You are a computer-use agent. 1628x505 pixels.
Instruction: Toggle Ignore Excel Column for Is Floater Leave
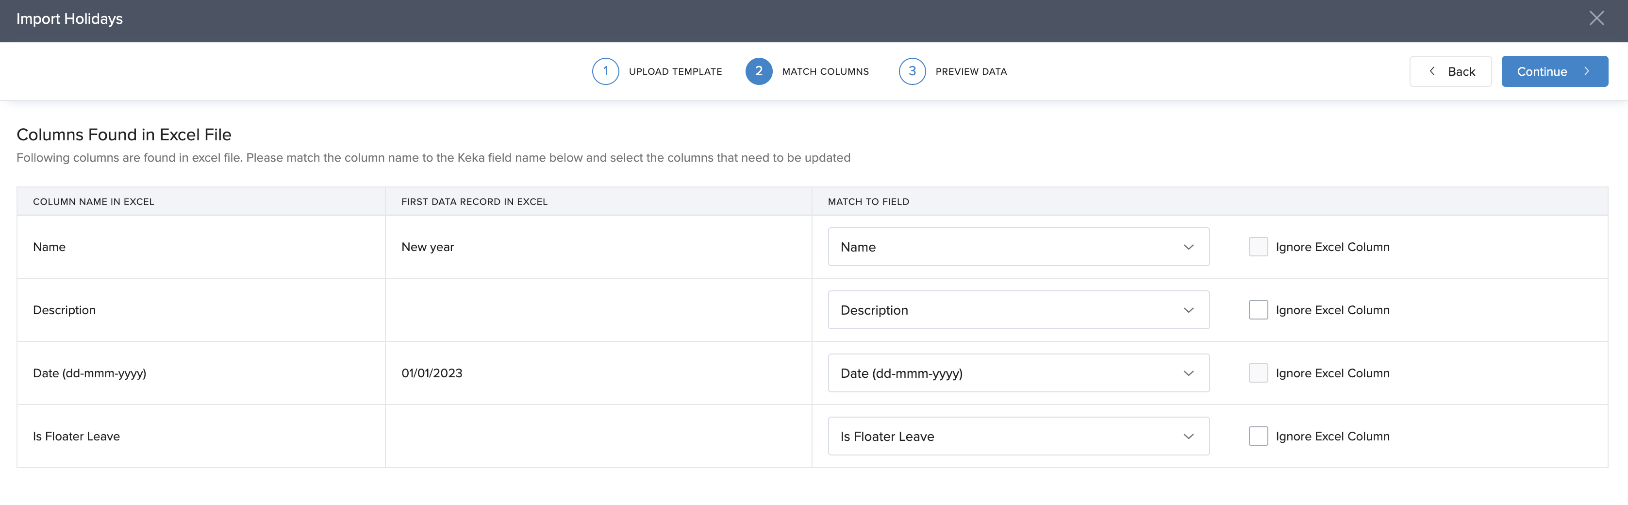[x=1258, y=437]
